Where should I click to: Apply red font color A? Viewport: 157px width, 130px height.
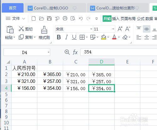[114, 37]
